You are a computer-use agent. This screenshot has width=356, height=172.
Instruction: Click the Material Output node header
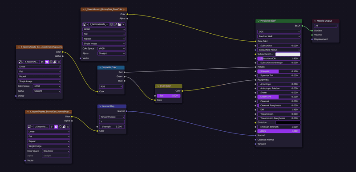tap(326, 21)
